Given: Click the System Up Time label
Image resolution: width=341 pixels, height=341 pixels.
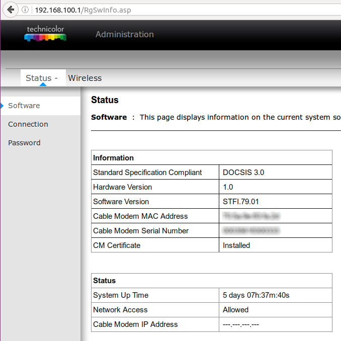Looking at the screenshot, I should click(121, 295).
